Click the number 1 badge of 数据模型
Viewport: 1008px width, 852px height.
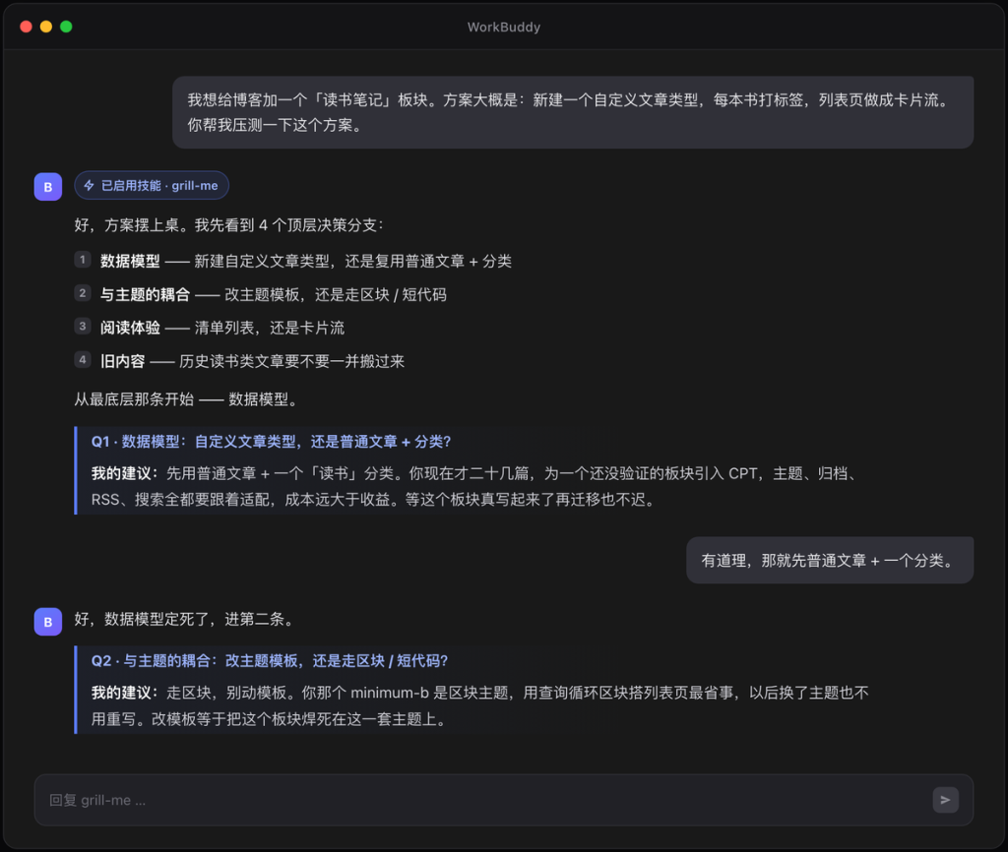83,260
